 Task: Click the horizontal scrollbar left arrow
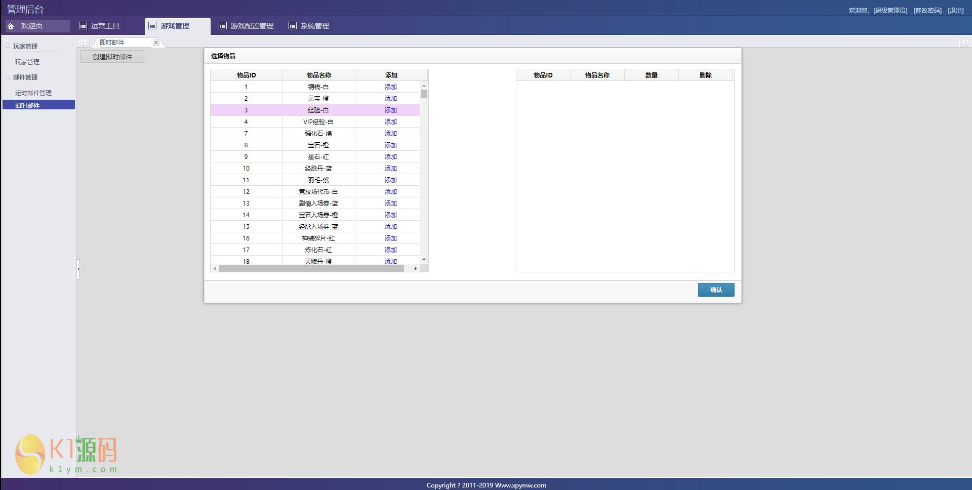tap(215, 269)
